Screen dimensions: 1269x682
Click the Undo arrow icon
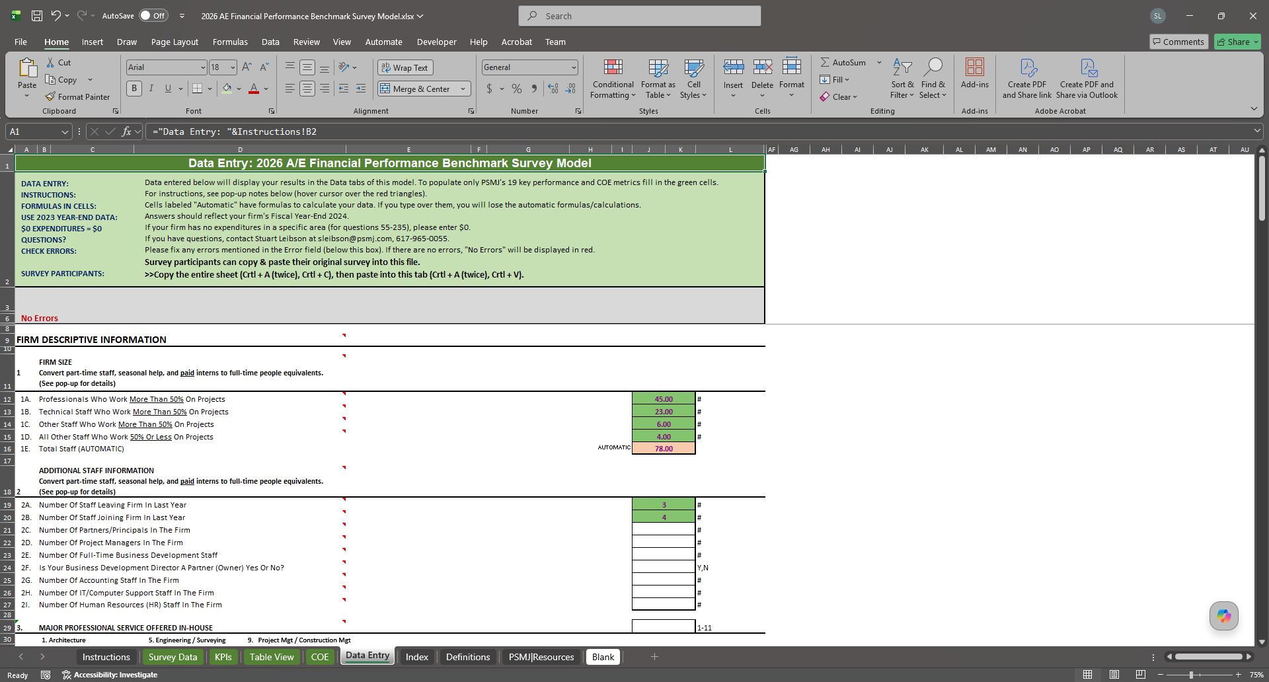(56, 16)
